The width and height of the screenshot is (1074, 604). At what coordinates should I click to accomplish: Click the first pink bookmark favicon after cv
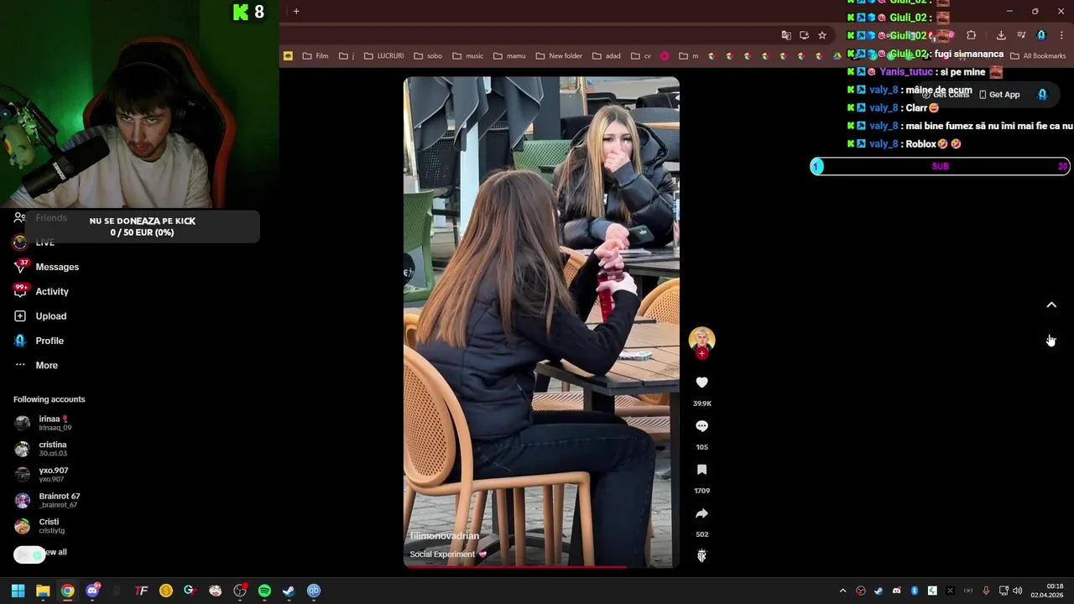[665, 56]
